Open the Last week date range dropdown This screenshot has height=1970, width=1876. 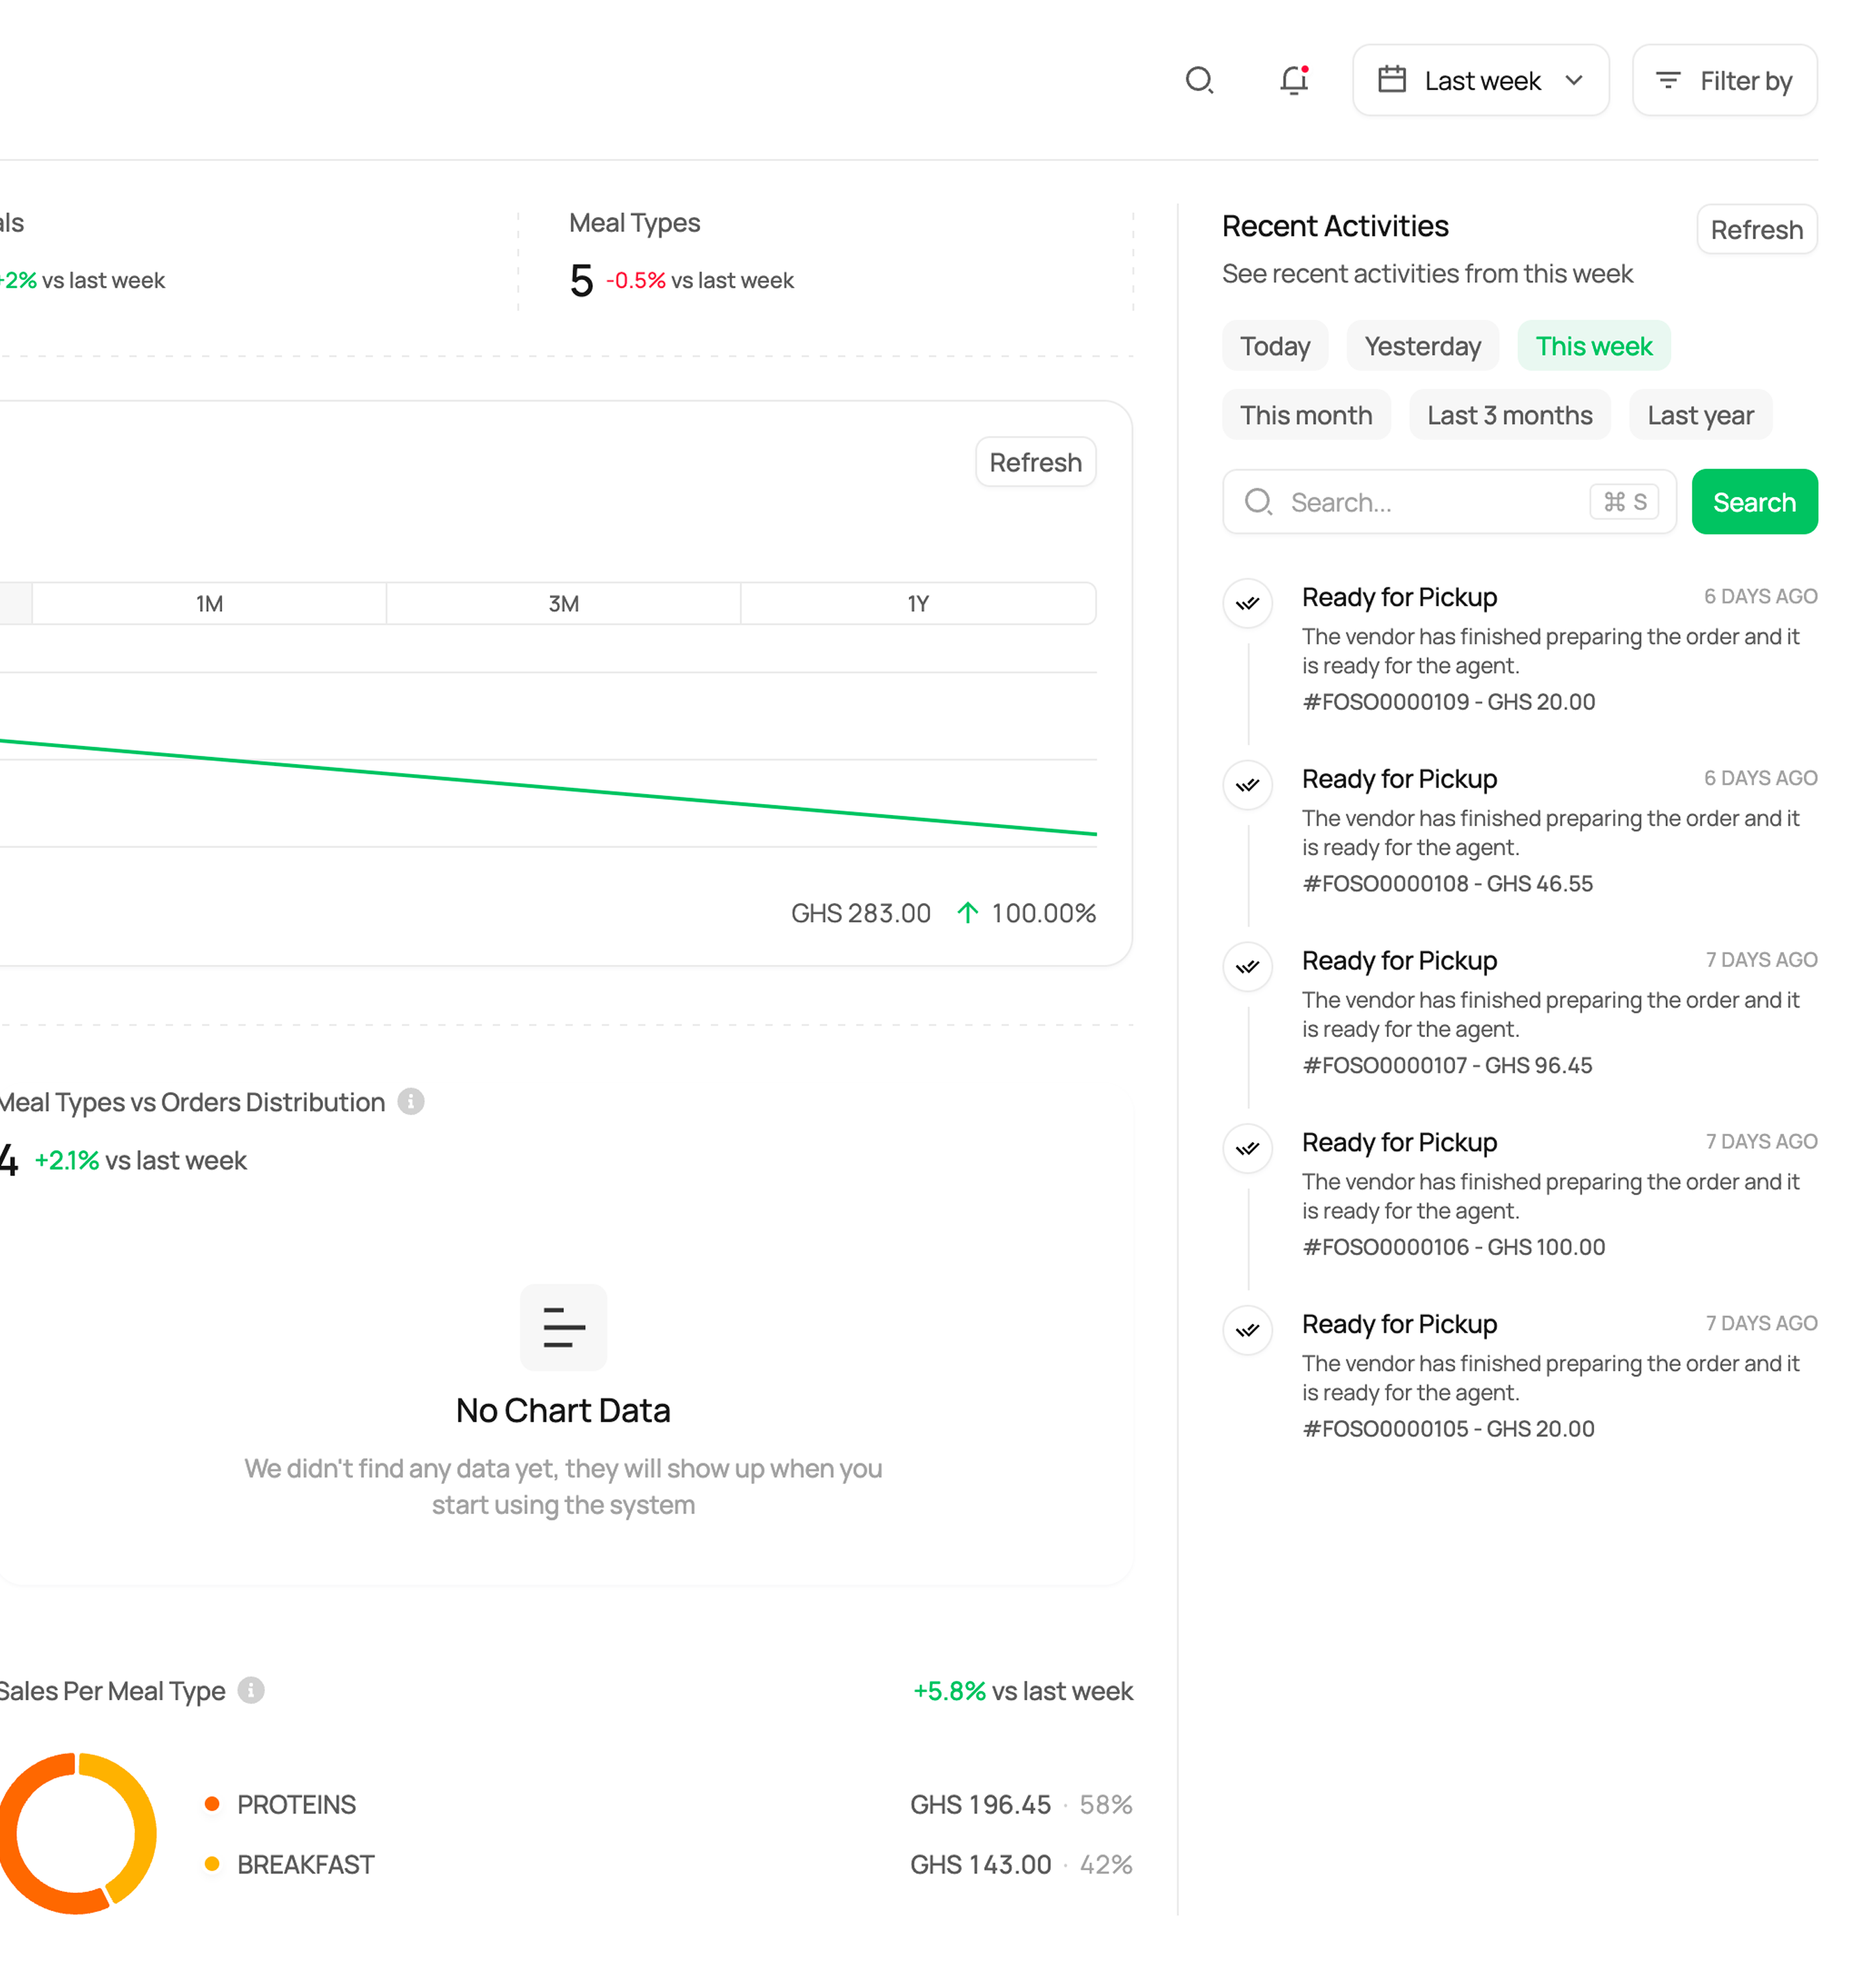(x=1480, y=80)
